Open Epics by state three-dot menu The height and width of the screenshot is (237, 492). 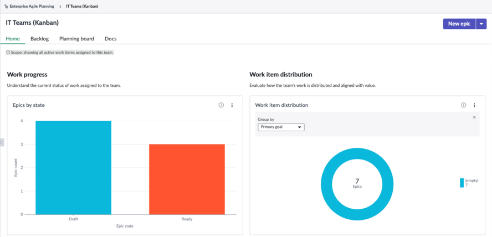pos(232,105)
